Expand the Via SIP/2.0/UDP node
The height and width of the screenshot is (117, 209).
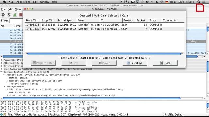click(x=7, y=89)
